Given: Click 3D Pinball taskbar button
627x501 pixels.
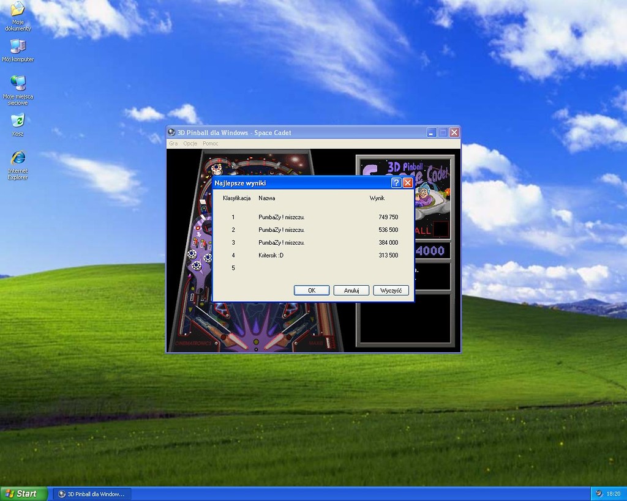Looking at the screenshot, I should (x=92, y=494).
